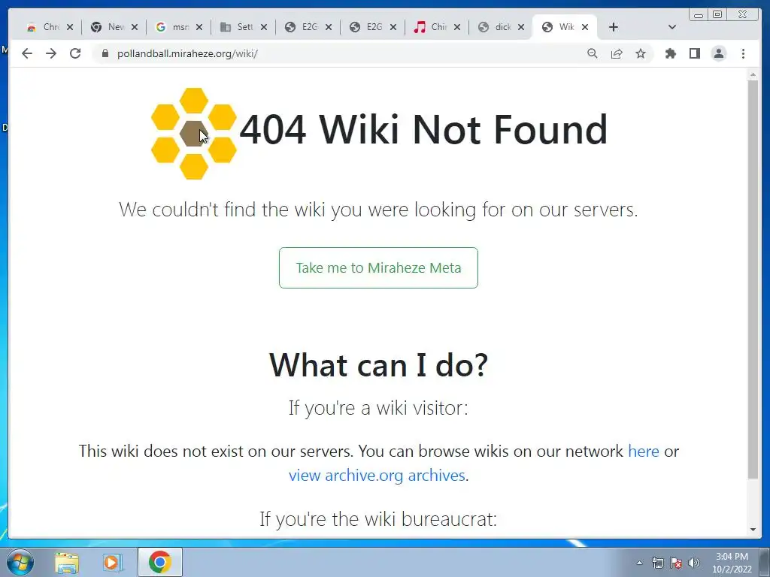Click the address bar URL field
The image size is (770, 577).
click(344, 53)
